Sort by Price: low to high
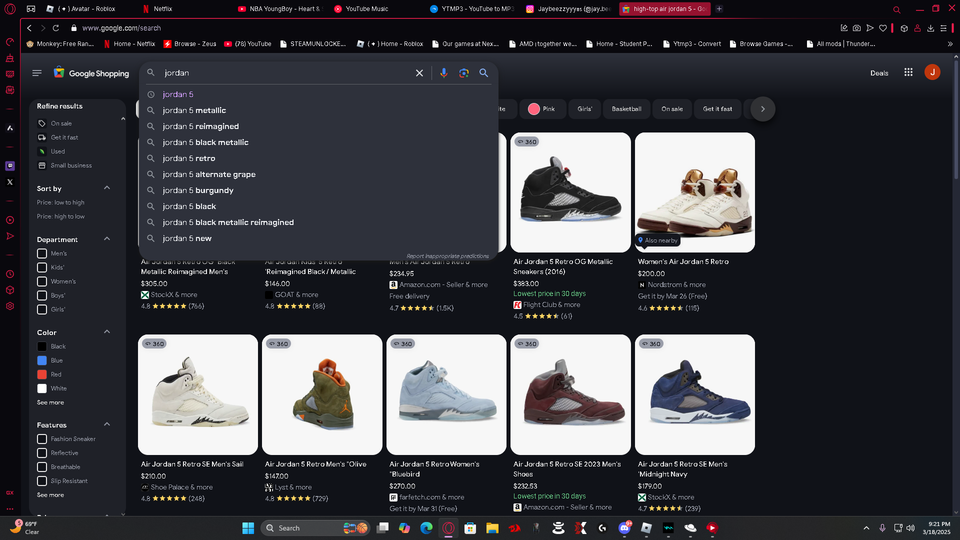The height and width of the screenshot is (540, 960). (x=60, y=202)
